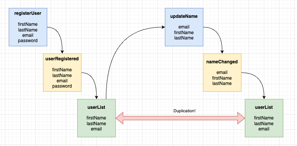Click the left arrowhead of red Duplication arrow
This screenshot has width=297, height=146.
click(120, 118)
